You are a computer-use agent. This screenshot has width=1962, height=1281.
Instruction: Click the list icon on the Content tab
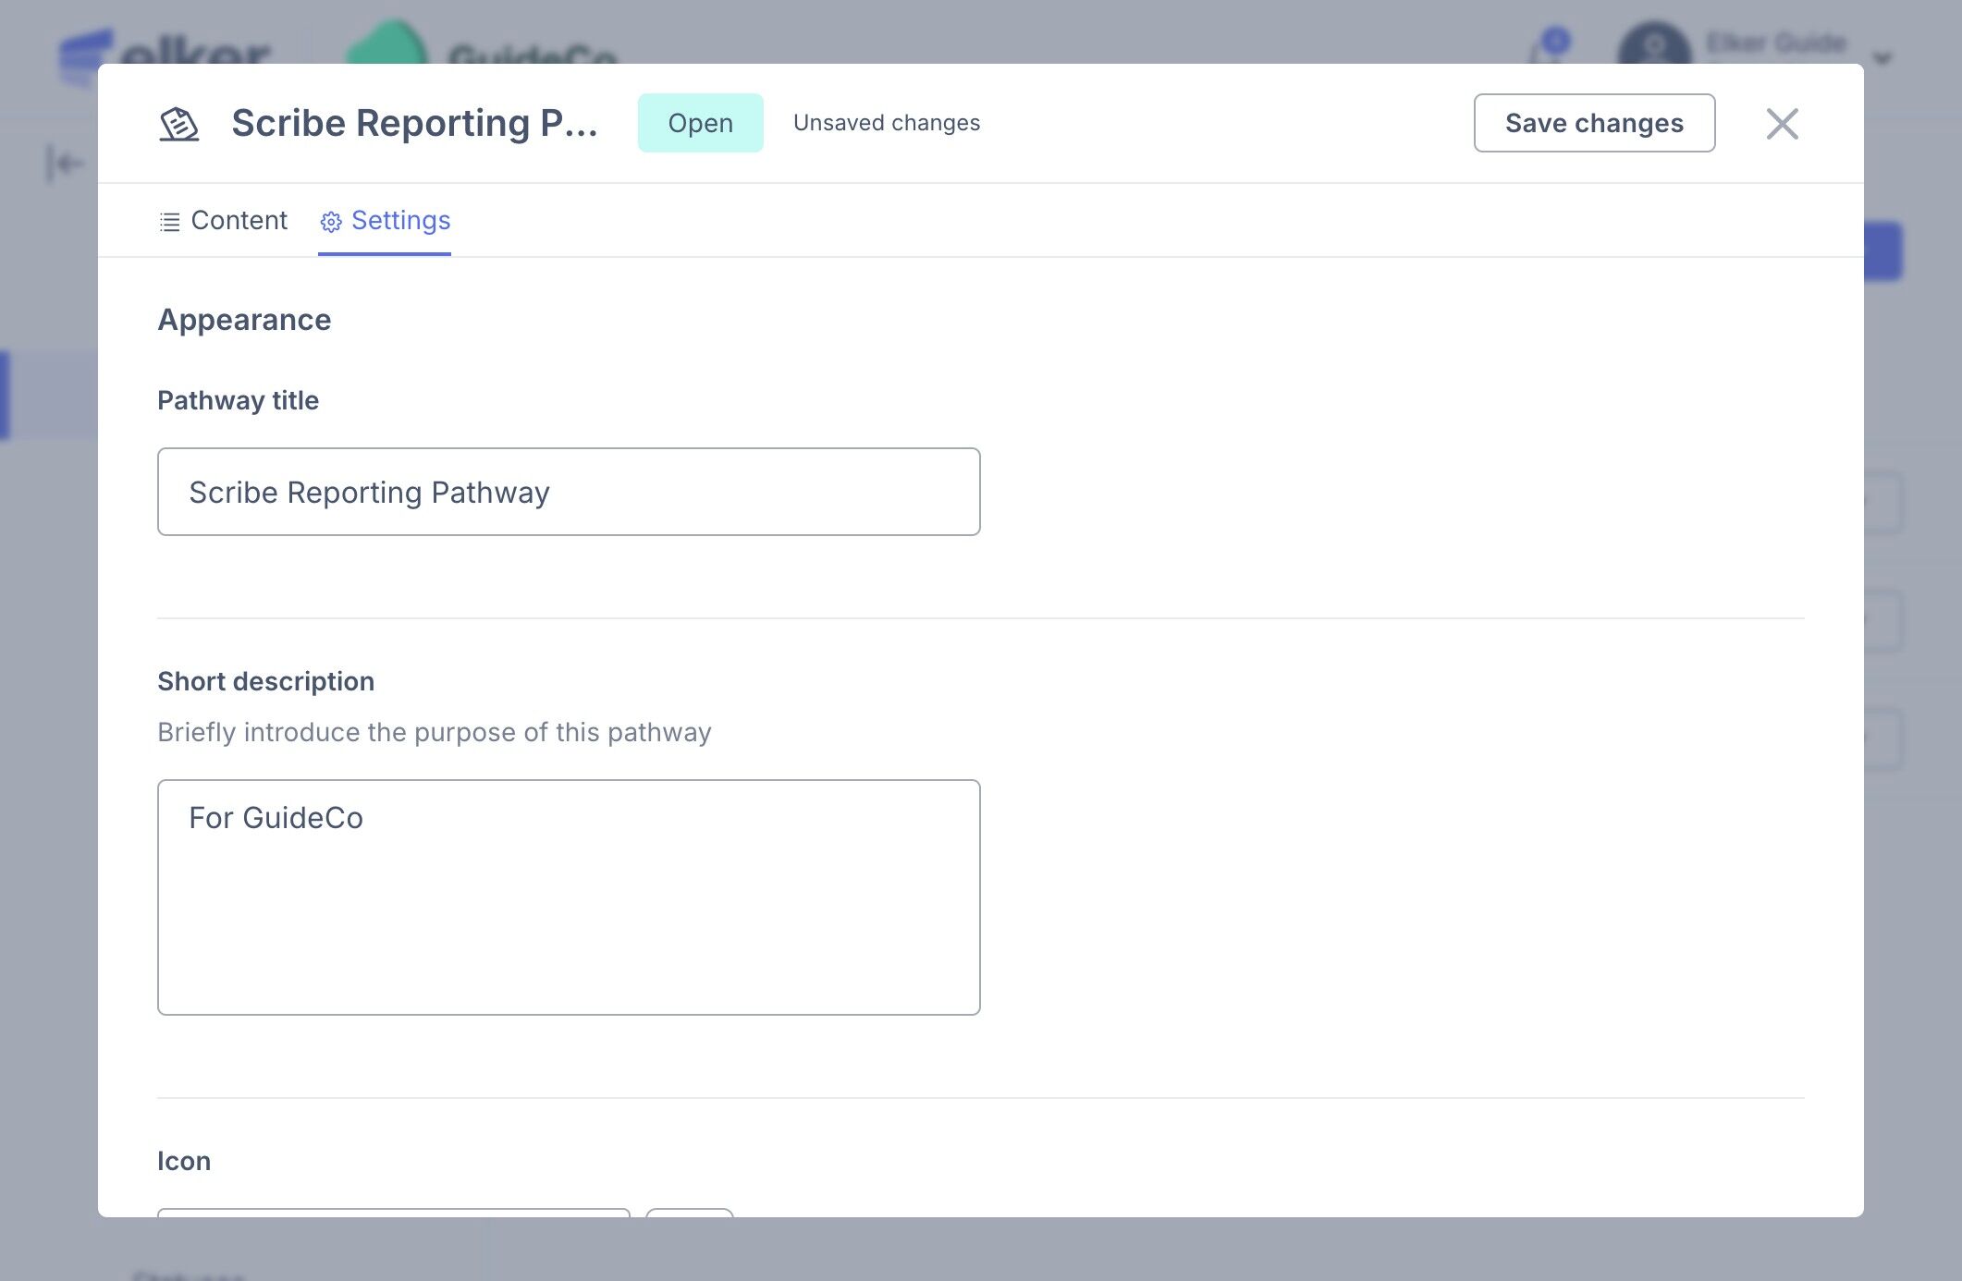[x=169, y=222]
